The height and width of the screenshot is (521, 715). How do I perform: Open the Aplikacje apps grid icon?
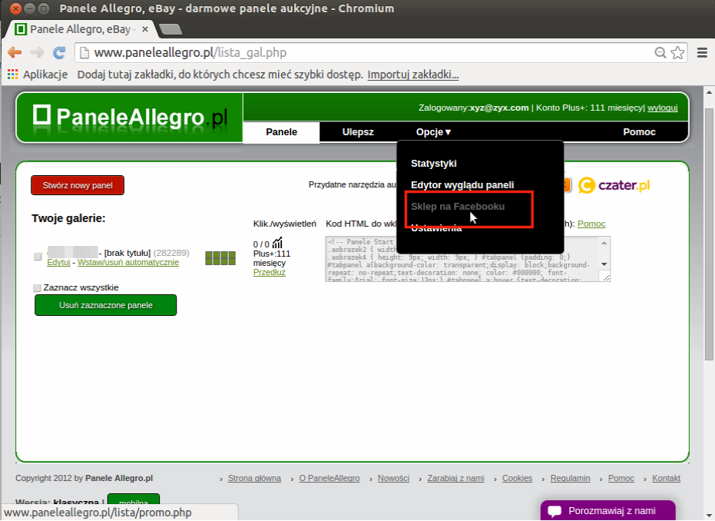tap(12, 75)
